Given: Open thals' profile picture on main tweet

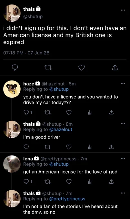Looking at the screenshot, I should point(12,13).
